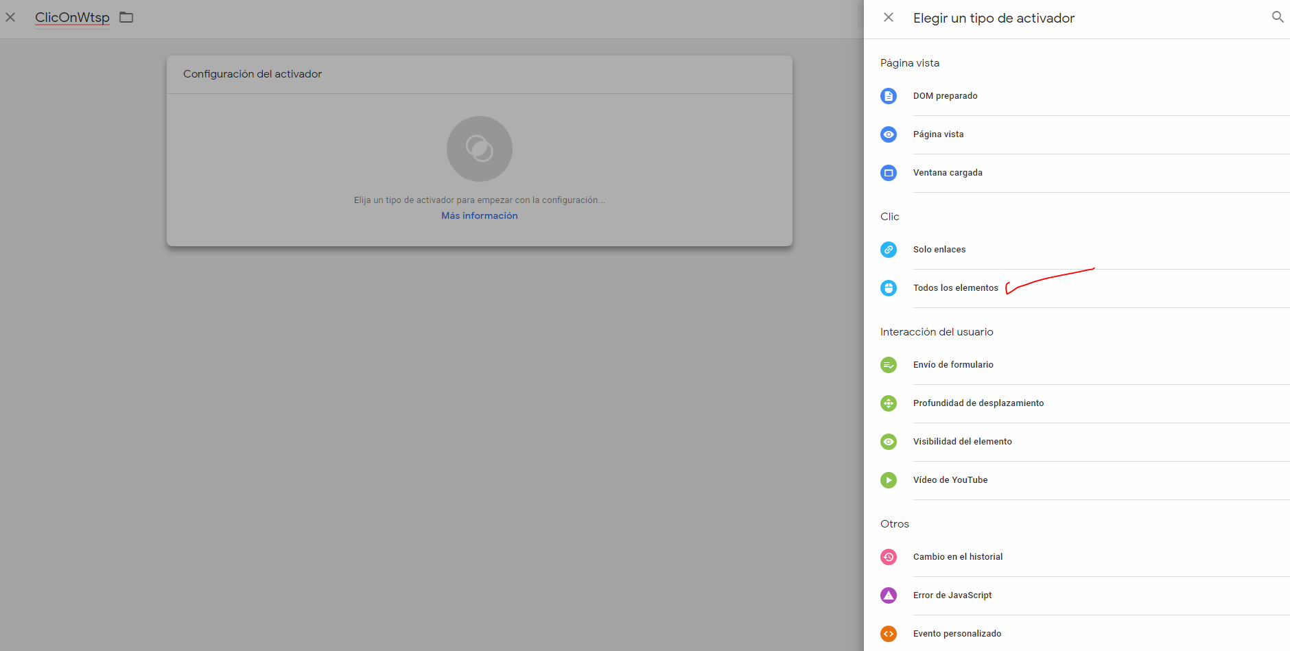Select the Evento personalizado list entry
1290x651 pixels.
[x=957, y=634]
